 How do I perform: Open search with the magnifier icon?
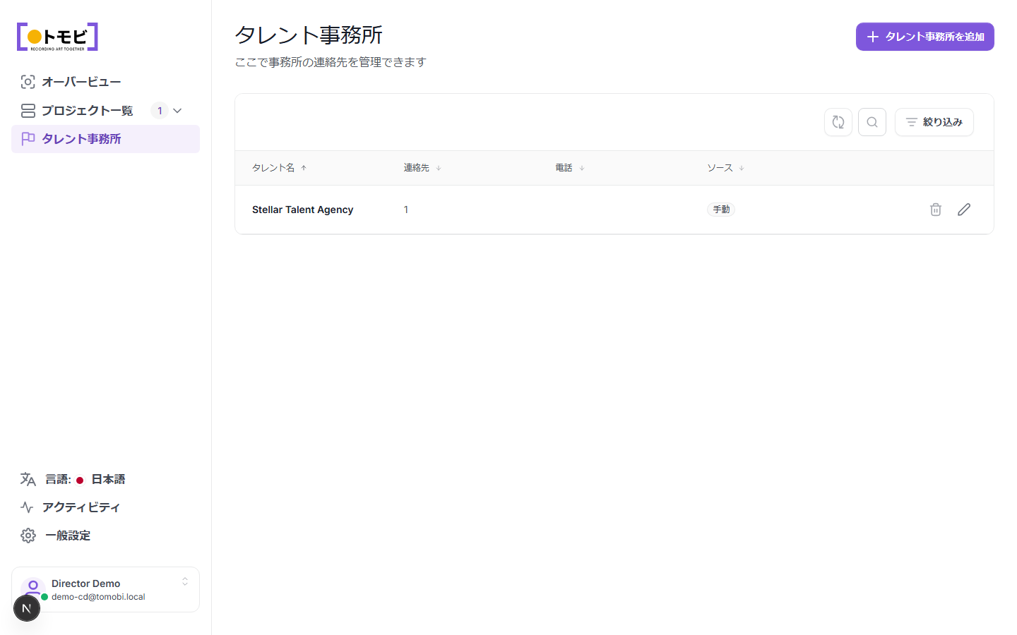872,122
